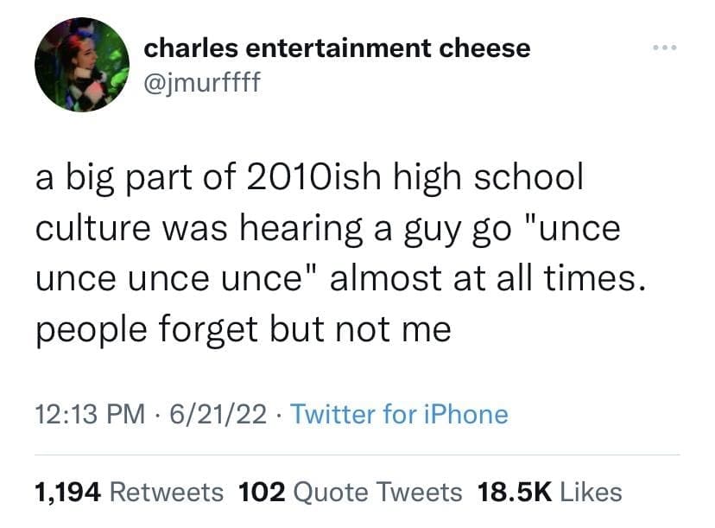Image resolution: width=715 pixels, height=528 pixels.
Task: Visit the @jmurffff handle
Action: (201, 83)
